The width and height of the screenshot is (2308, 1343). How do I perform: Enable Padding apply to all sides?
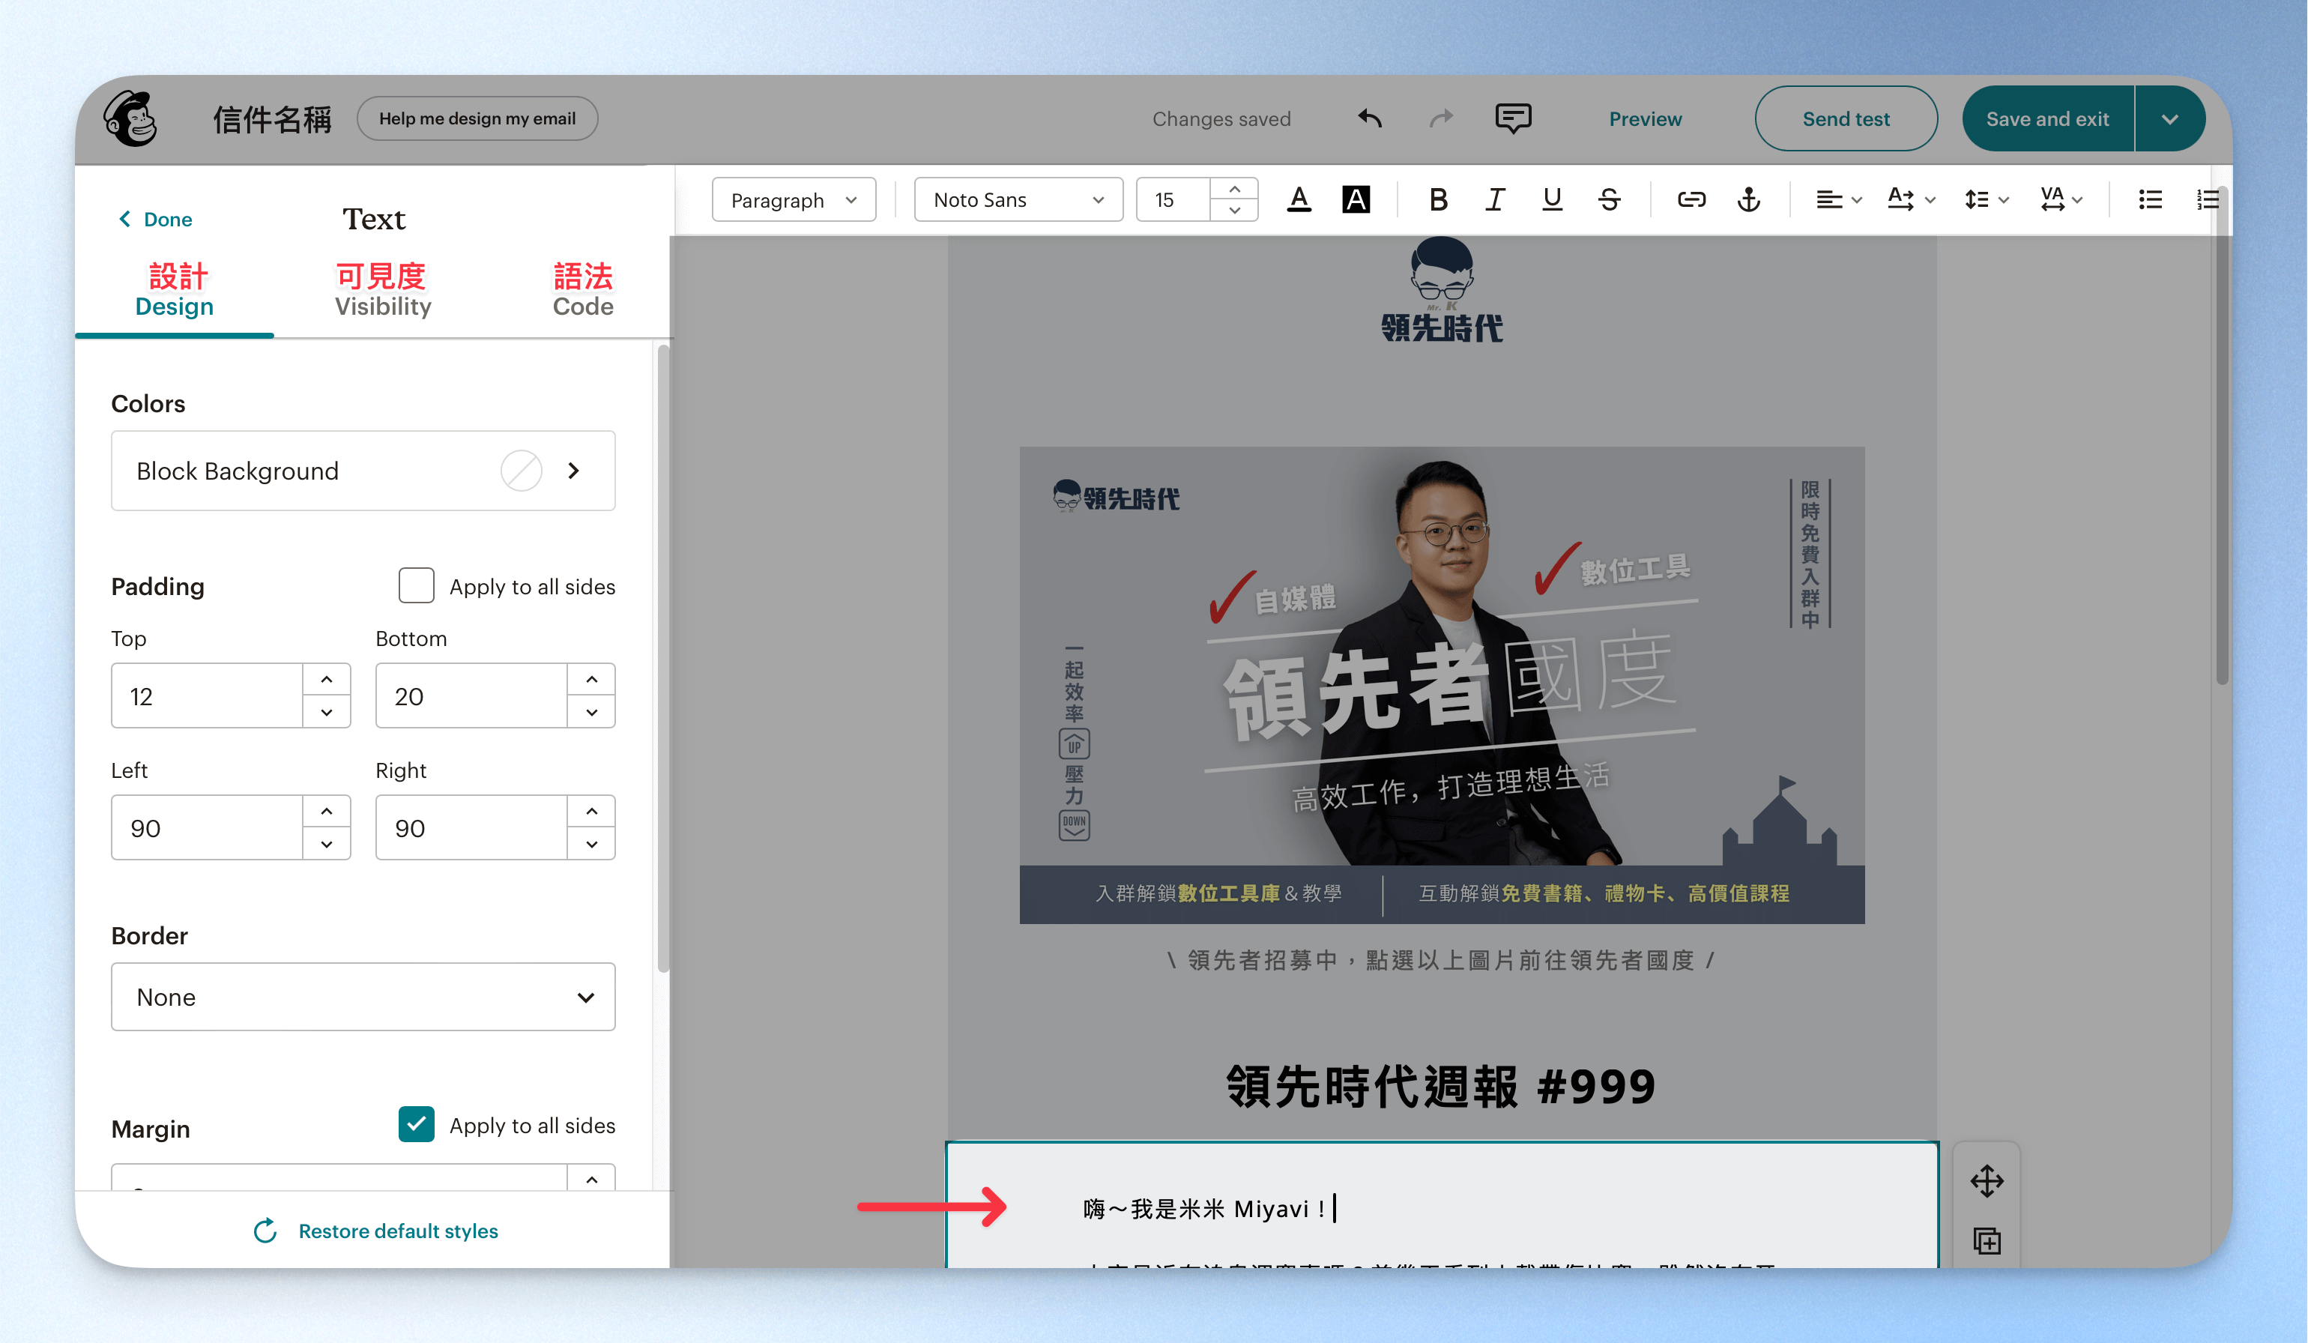pyautogui.click(x=416, y=585)
